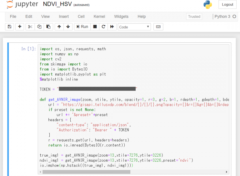Click the Python logo icon
Viewport: 240px width, 176px height.
point(208,5)
